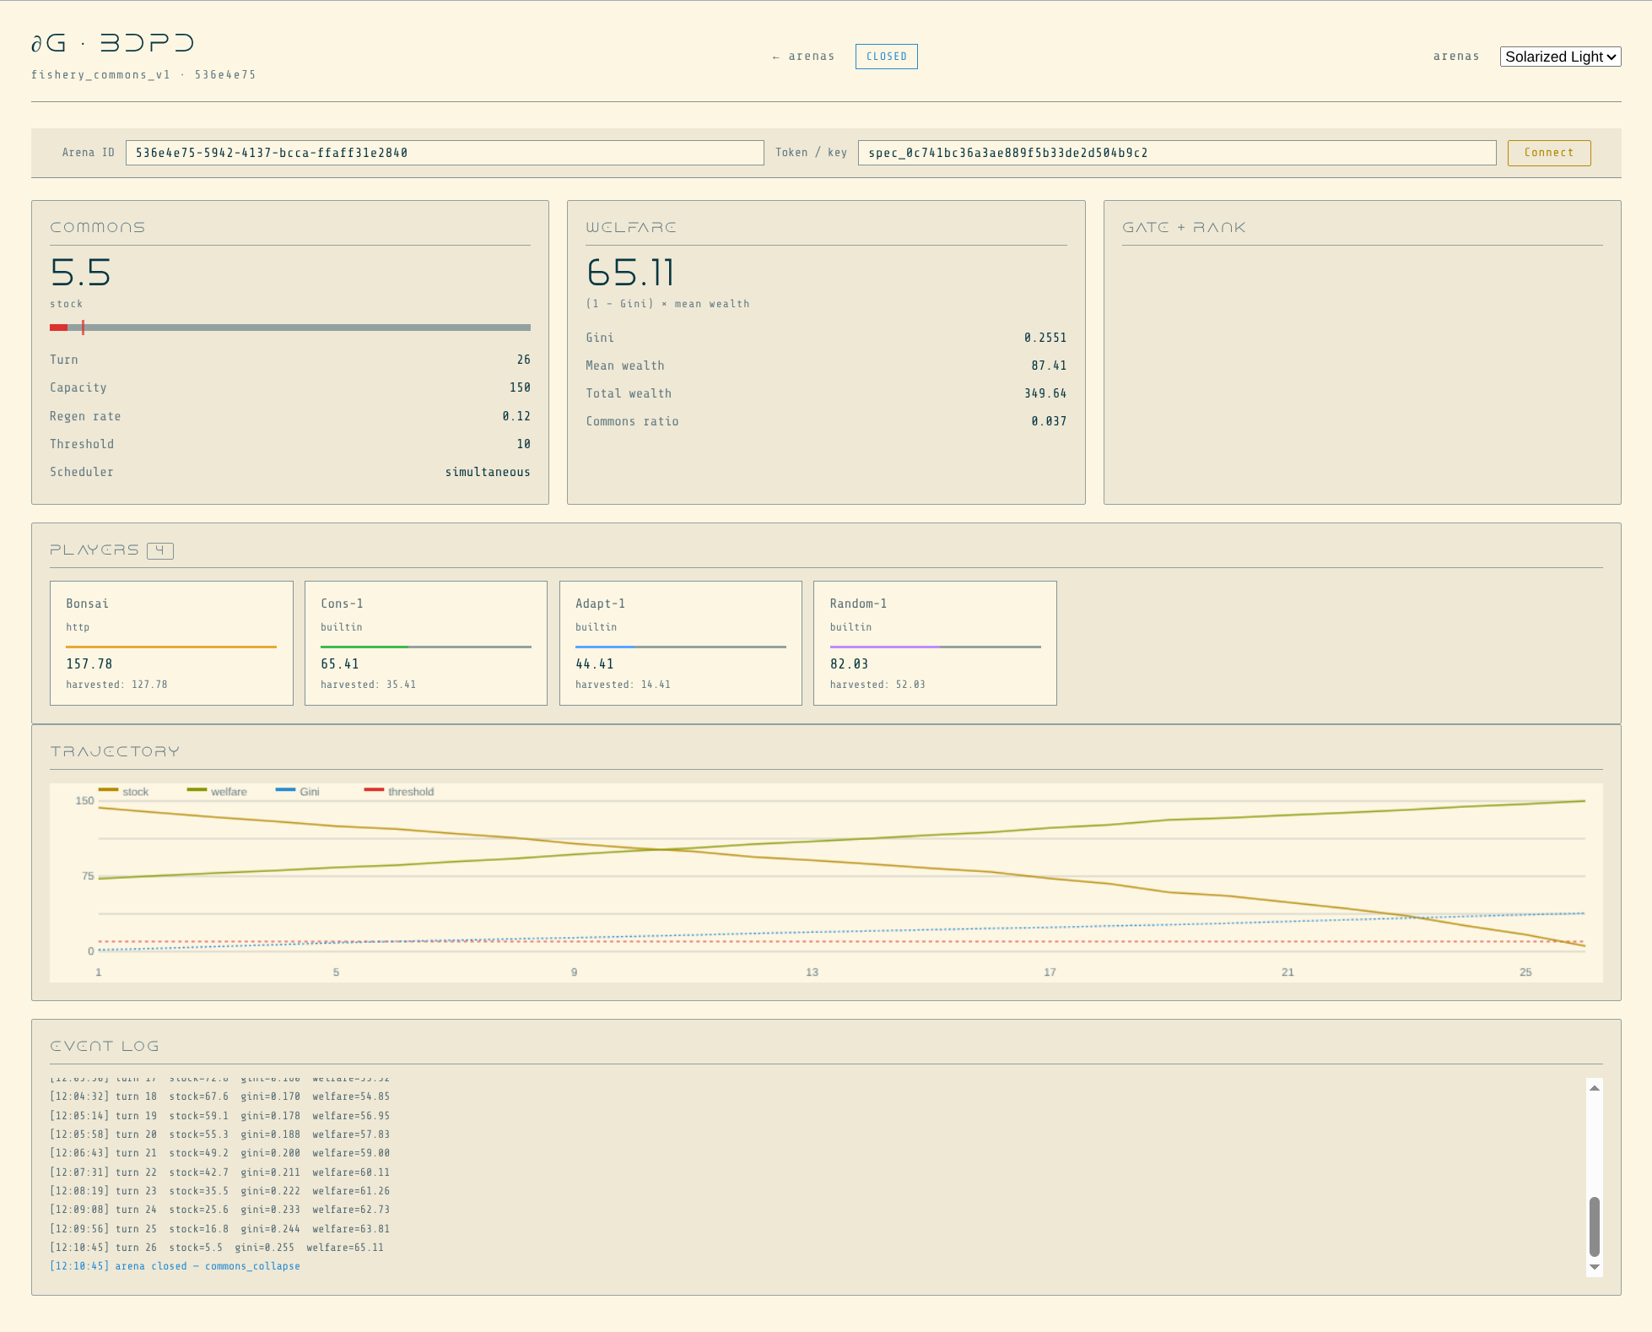
Task: Click the TRAJECTORY panel heading
Action: (115, 751)
